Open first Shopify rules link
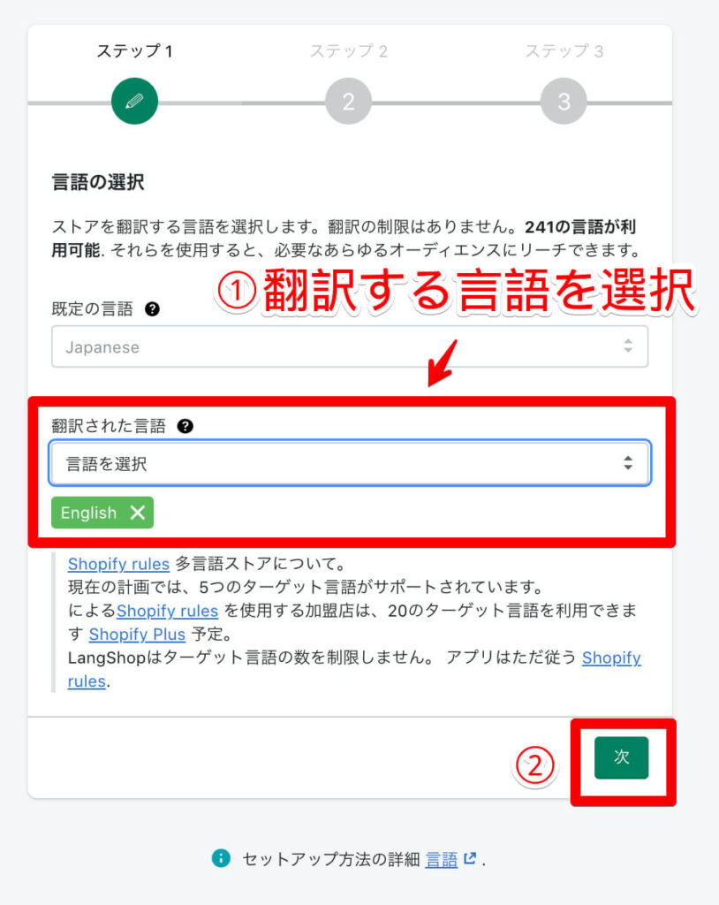This screenshot has height=905, width=719. click(x=118, y=564)
